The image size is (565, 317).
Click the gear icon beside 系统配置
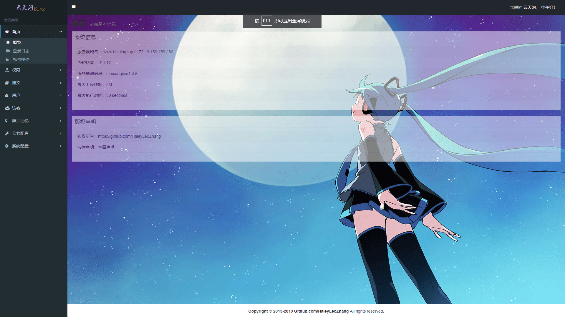[x=7, y=146]
